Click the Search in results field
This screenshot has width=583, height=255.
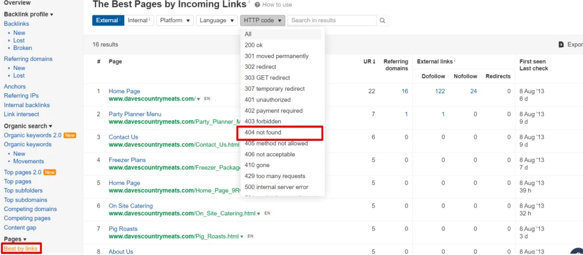point(332,20)
